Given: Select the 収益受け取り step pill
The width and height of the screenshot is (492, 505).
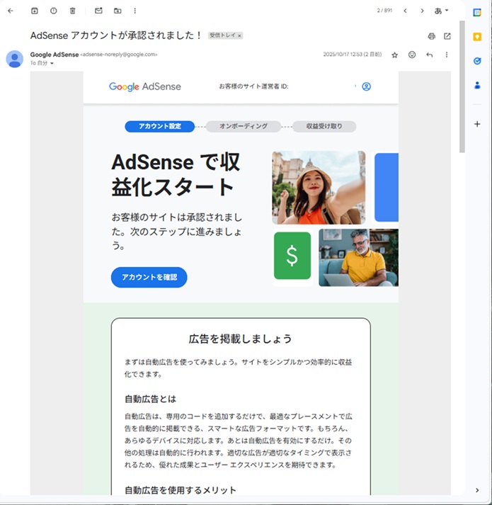Looking at the screenshot, I should coord(324,126).
